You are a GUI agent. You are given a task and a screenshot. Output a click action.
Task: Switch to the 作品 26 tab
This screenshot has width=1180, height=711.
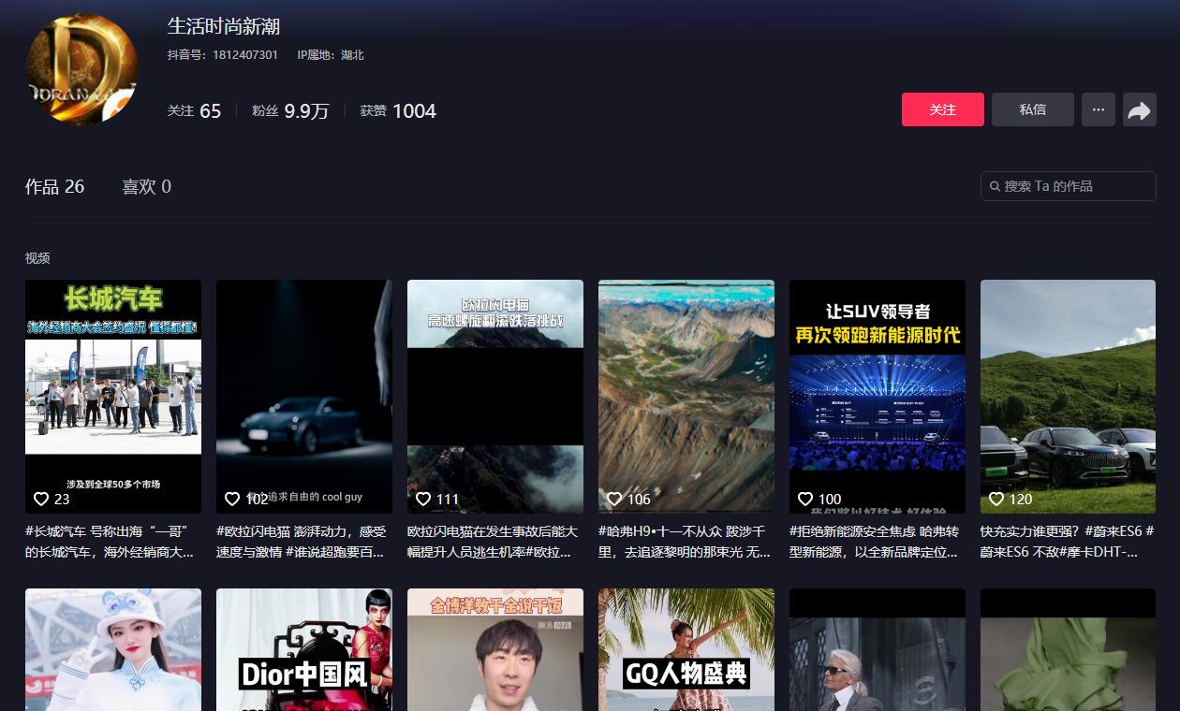tap(54, 186)
